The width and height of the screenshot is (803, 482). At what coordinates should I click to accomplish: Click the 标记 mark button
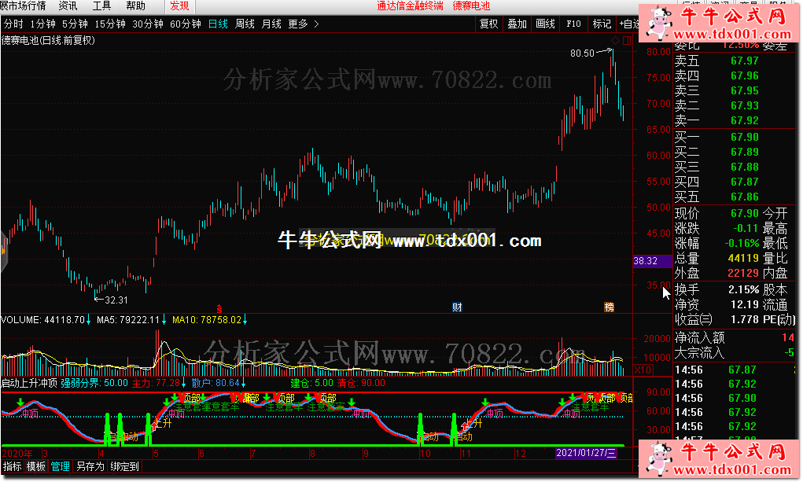pos(602,24)
